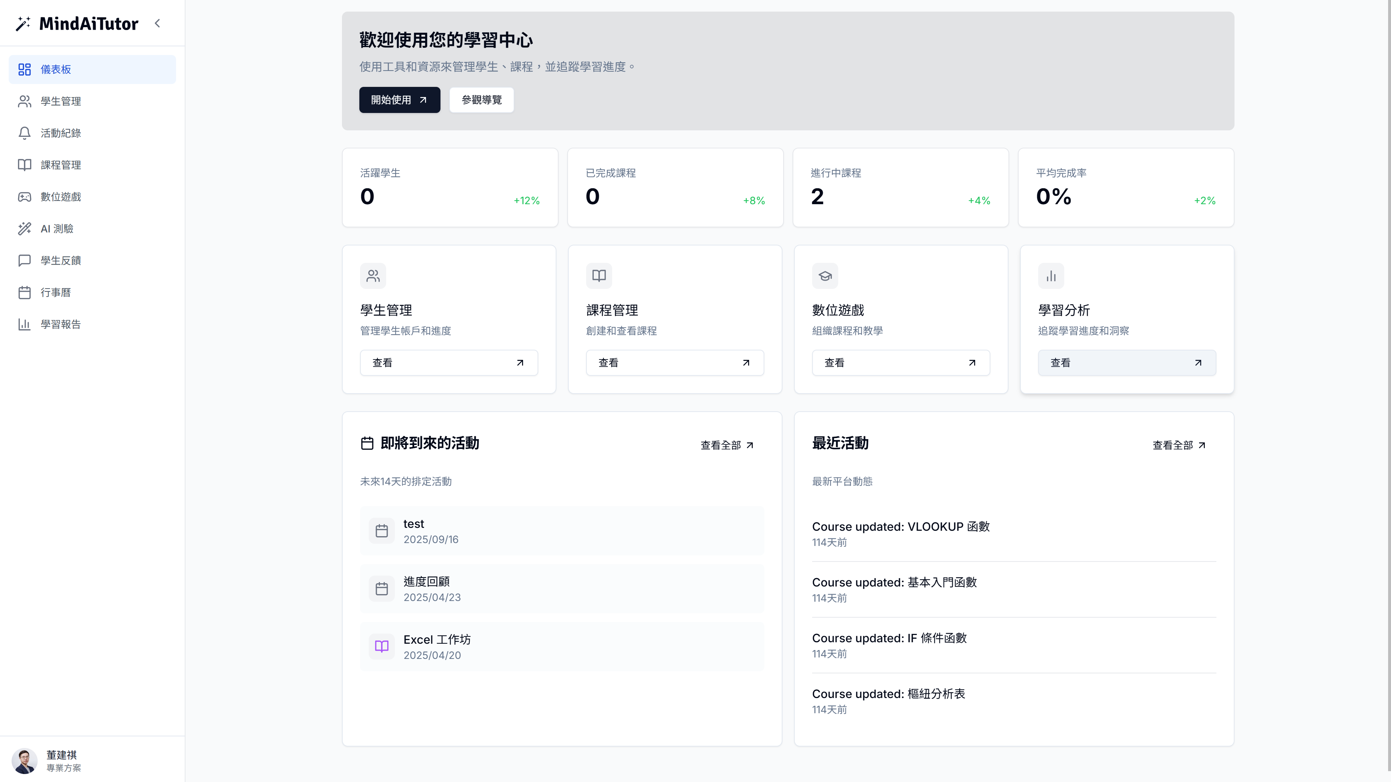Click the chat bubble icon for 學生反饋
This screenshot has width=1391, height=782.
(x=24, y=261)
